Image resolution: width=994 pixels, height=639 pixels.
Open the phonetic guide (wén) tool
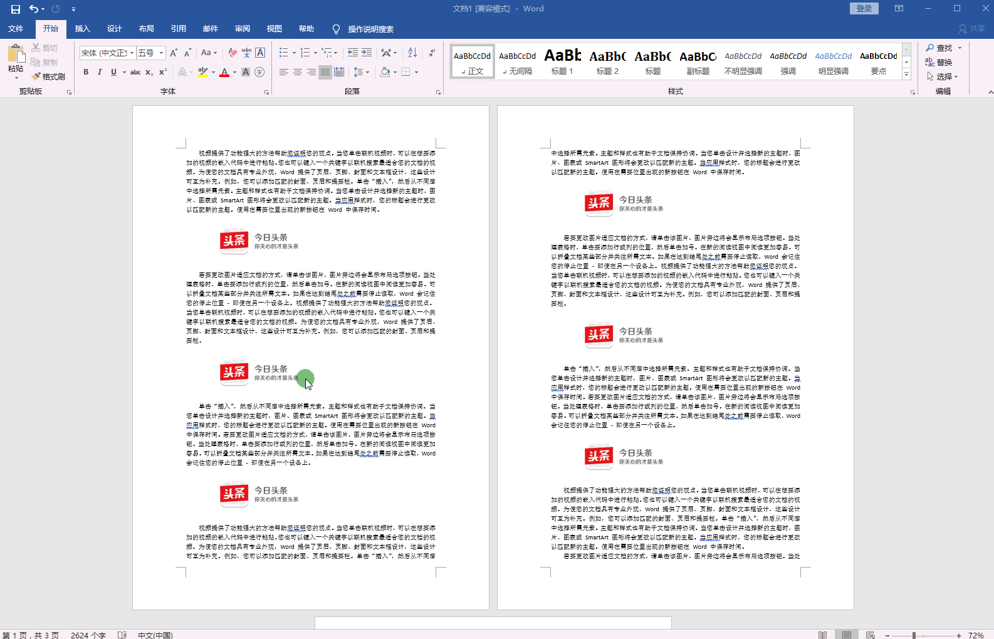click(x=246, y=53)
